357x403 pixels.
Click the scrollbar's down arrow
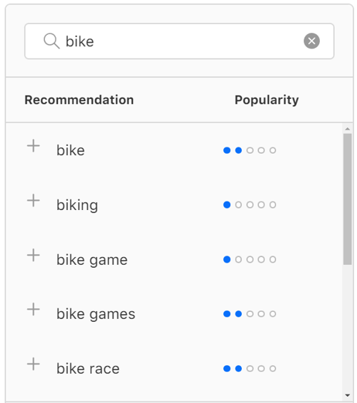348,395
